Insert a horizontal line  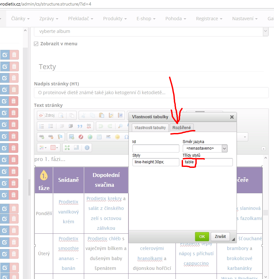(108, 137)
